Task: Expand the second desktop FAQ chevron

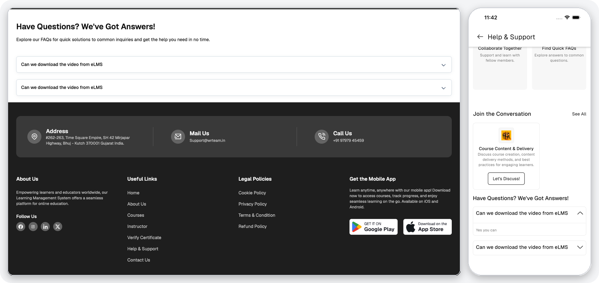Action: point(443,88)
